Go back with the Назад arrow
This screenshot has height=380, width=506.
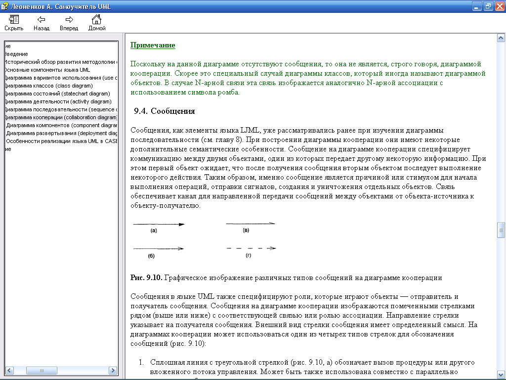(x=42, y=23)
